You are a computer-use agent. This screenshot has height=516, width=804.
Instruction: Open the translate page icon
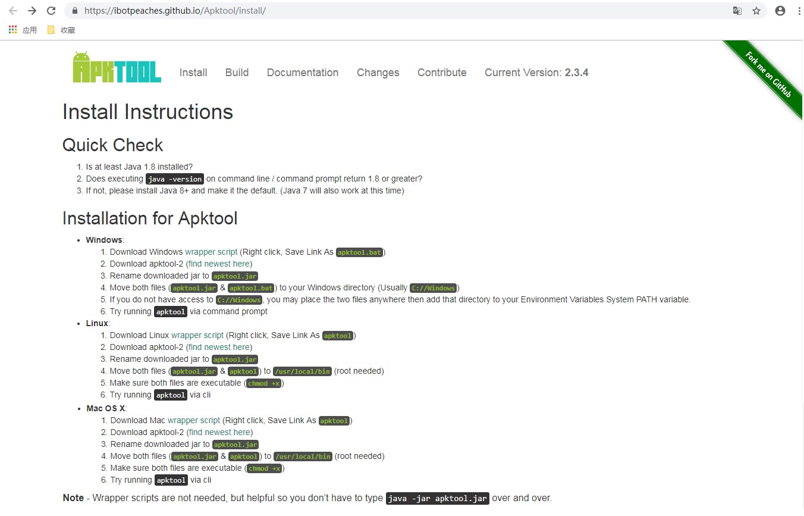(737, 11)
